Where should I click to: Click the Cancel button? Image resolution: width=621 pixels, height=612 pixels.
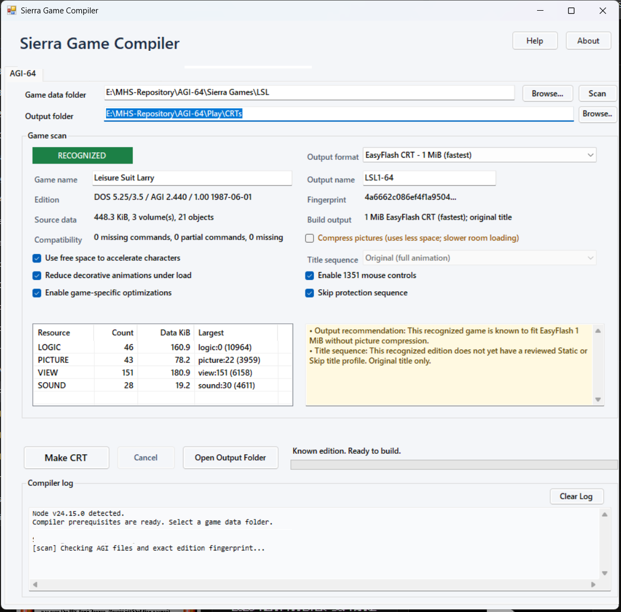coord(145,458)
